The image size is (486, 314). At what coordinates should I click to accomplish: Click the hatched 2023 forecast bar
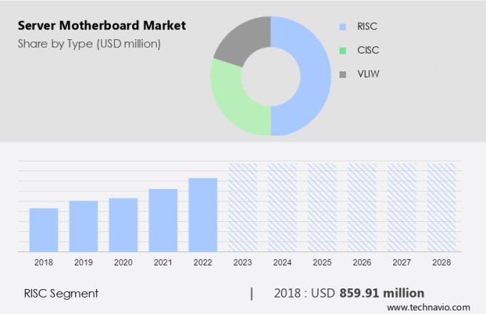(x=242, y=207)
